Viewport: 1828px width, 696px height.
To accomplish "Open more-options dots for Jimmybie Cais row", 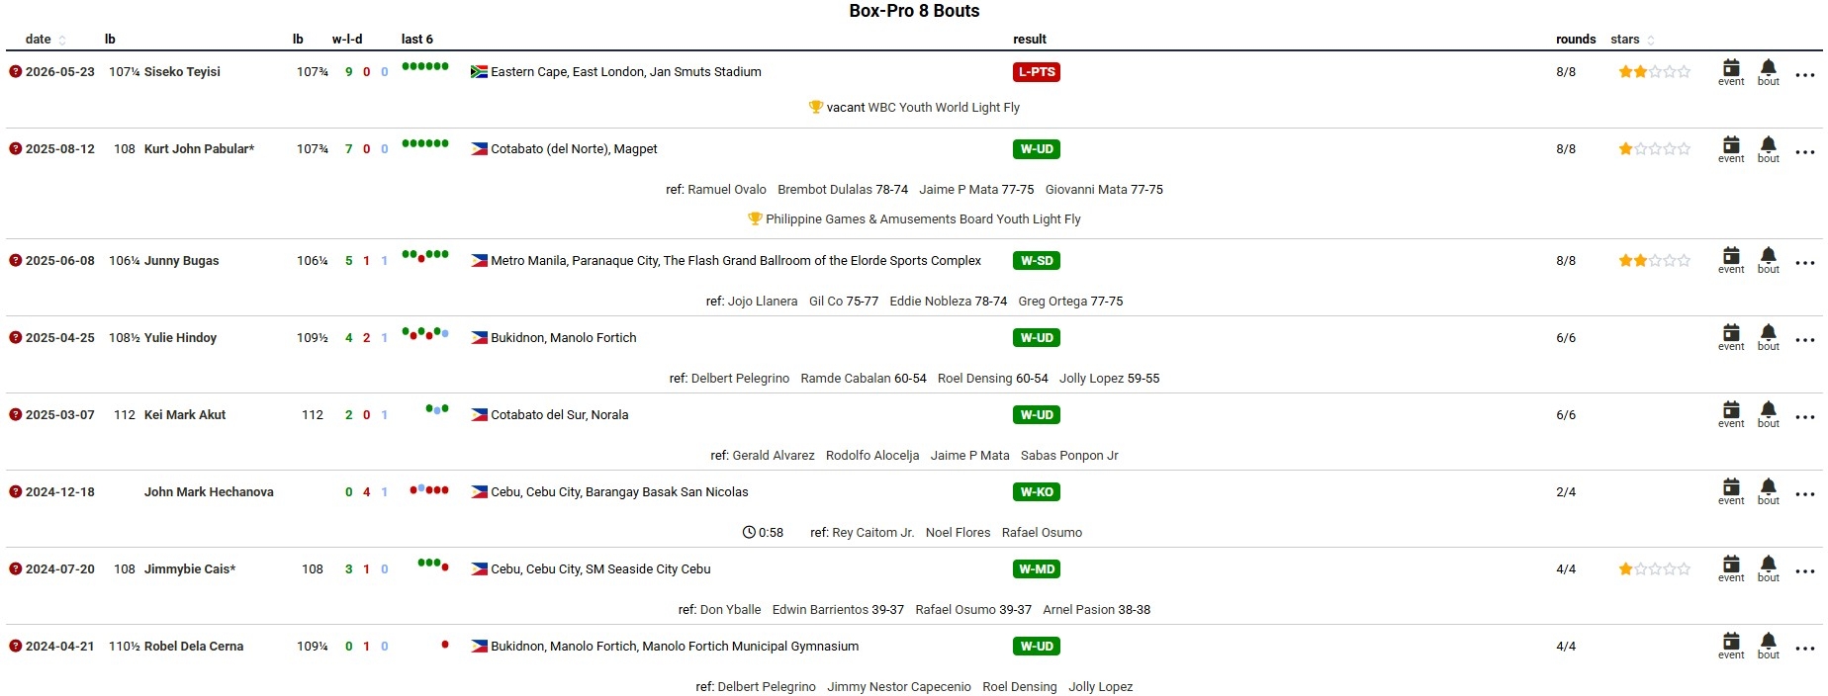I will pos(1805,571).
